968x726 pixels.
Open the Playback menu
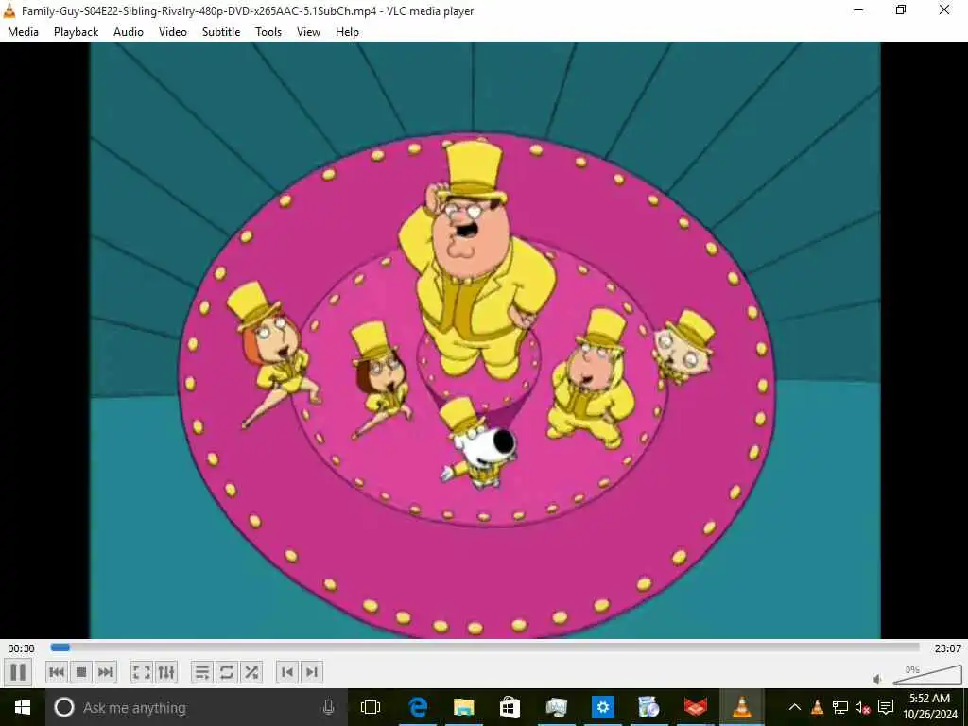76,32
